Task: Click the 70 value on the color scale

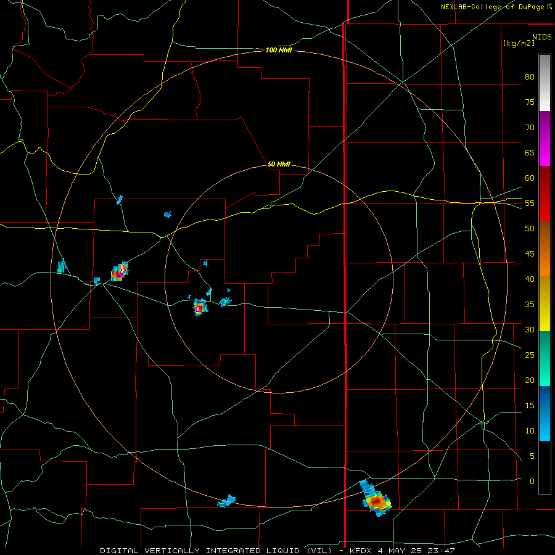Action: coord(530,128)
